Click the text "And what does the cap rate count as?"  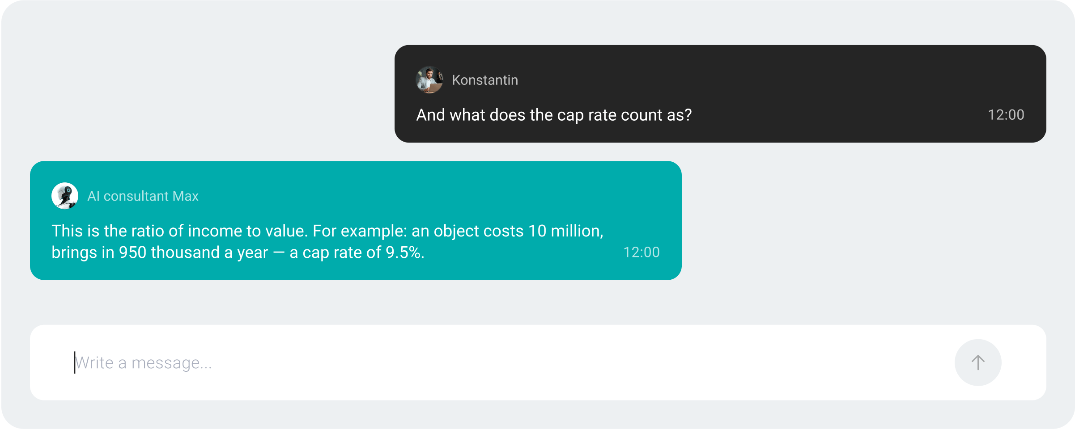coord(554,115)
